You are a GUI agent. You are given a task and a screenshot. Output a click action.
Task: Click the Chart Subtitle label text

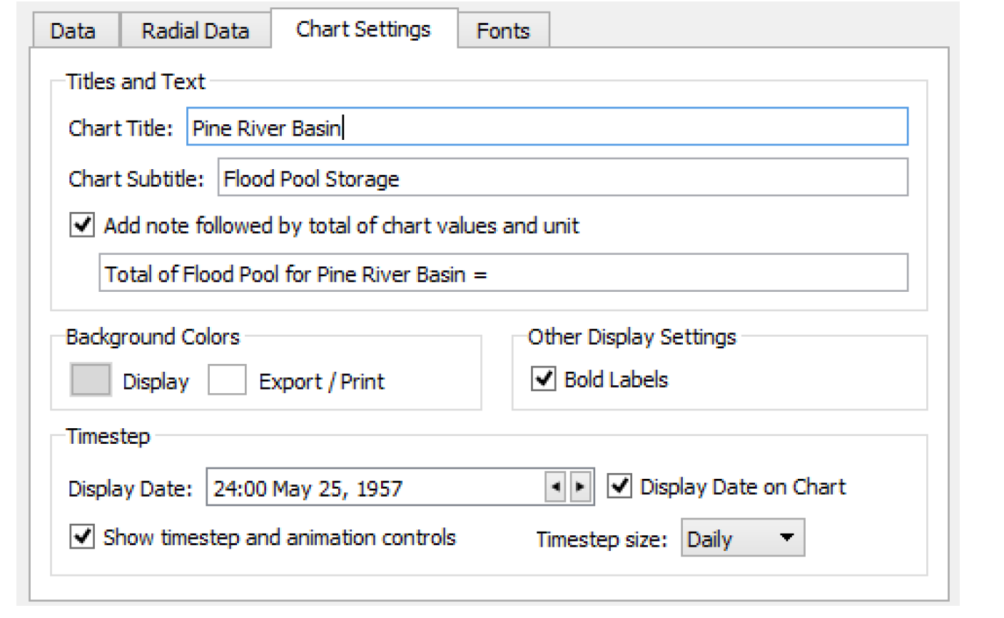(136, 178)
